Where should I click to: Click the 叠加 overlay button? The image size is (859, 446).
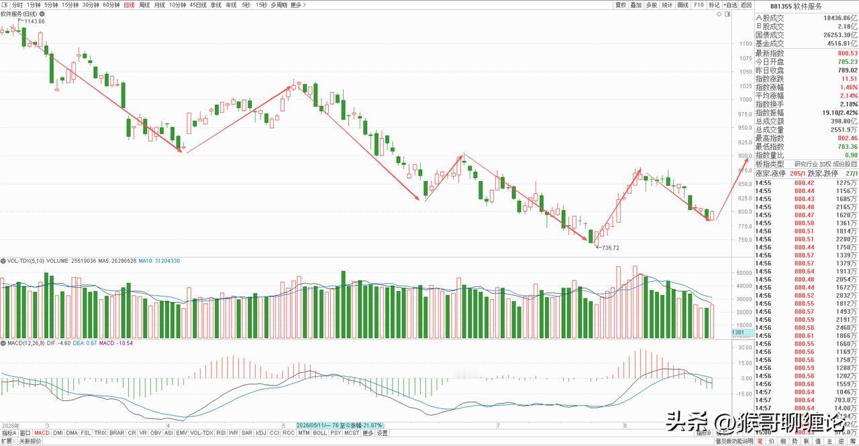(x=636, y=5)
